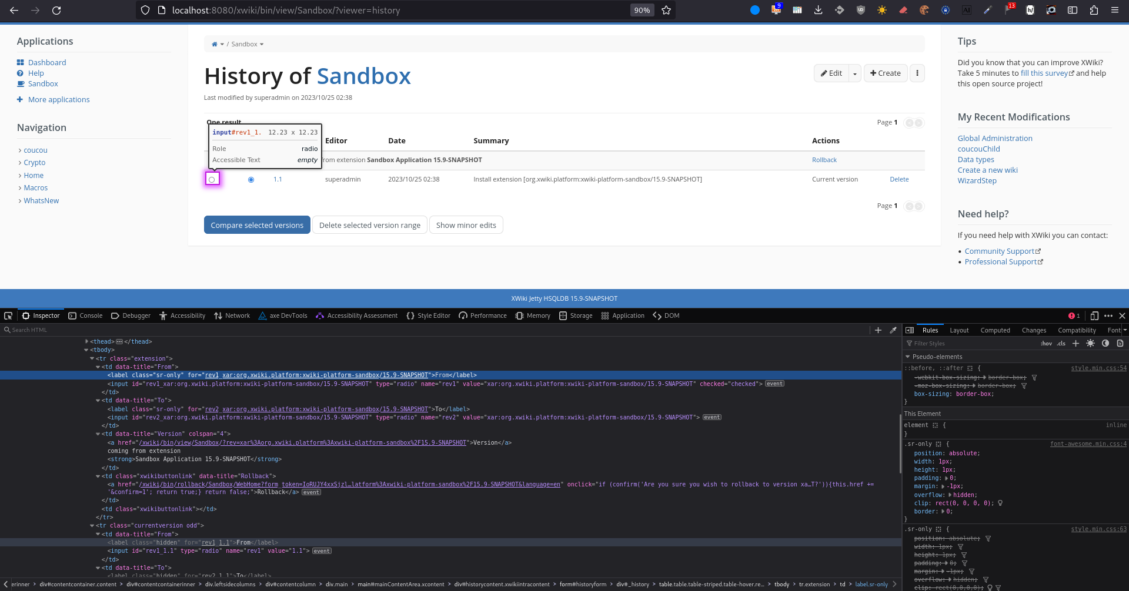Collapse the tbody node in HTML tree

pyautogui.click(x=87, y=350)
